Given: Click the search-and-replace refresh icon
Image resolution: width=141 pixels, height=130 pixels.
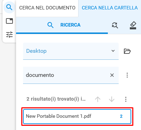Looking at the screenshot, I should tap(115, 25).
